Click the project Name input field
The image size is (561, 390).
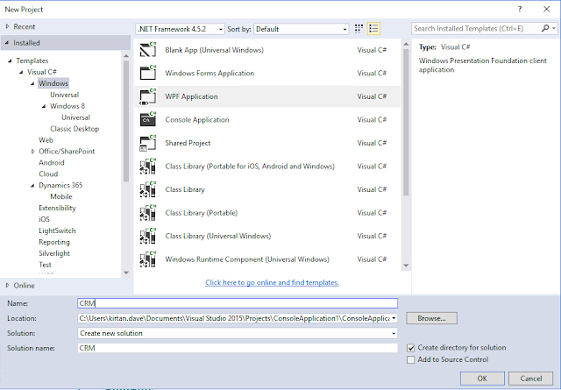point(238,303)
